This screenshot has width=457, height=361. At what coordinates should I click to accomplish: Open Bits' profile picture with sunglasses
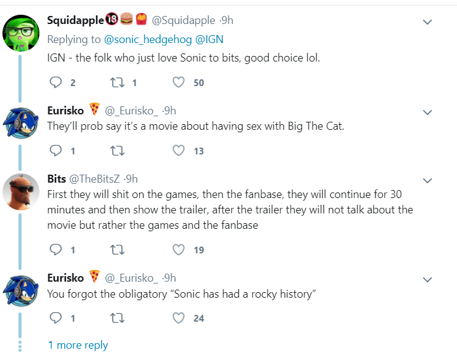[21, 191]
